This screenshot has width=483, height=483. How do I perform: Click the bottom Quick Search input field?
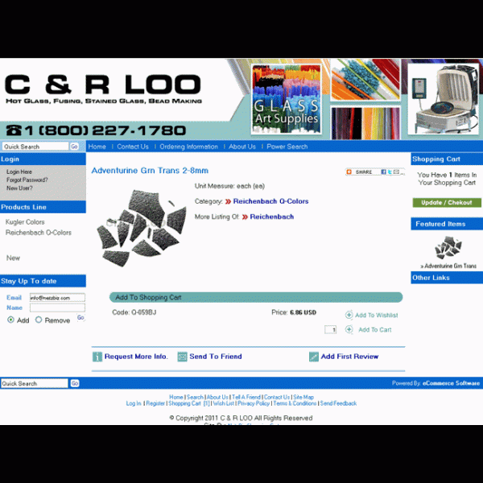click(x=34, y=383)
